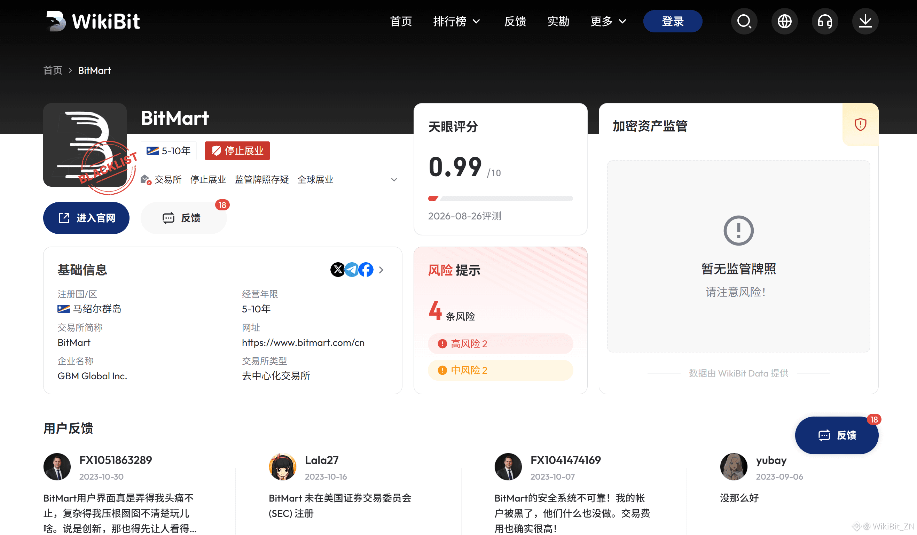The image size is (917, 535).
Task: Open the 没那么好 review text
Action: 739,498
